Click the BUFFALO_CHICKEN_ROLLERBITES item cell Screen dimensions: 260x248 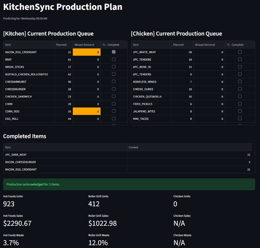tap(29, 74)
